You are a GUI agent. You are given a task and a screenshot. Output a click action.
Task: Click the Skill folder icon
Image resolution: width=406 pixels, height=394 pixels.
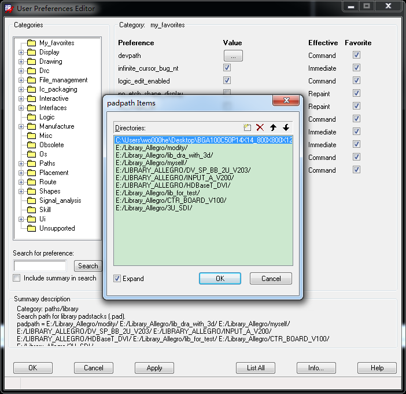pos(32,210)
